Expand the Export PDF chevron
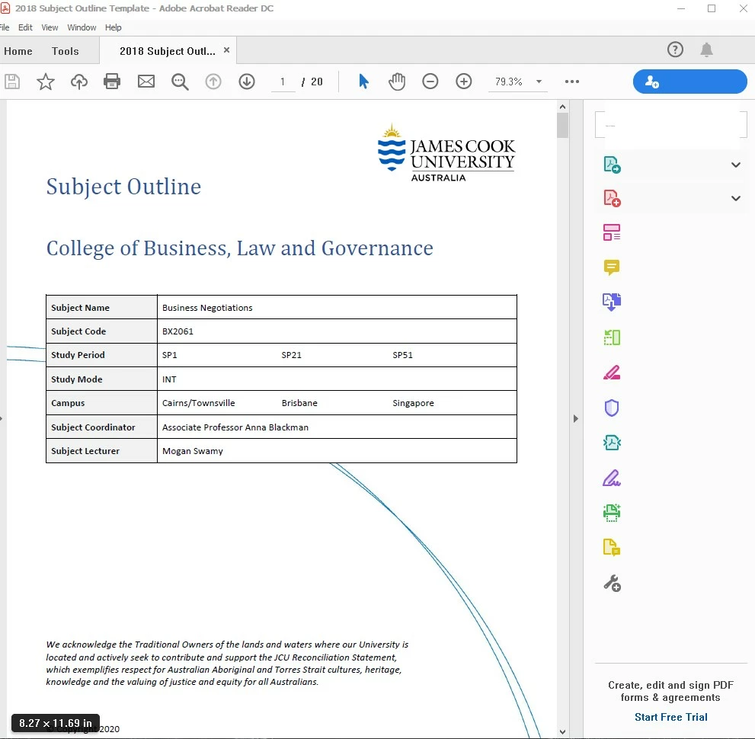Viewport: 755px width, 739px height. coord(736,165)
